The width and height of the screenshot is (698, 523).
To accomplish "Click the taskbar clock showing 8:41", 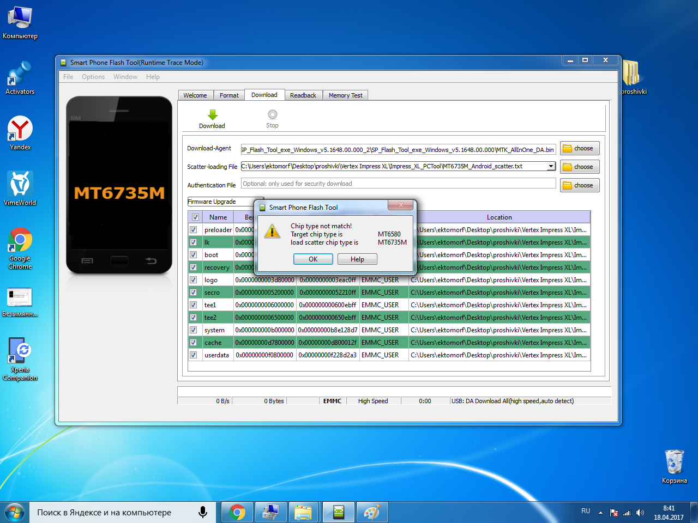I will pos(669,513).
